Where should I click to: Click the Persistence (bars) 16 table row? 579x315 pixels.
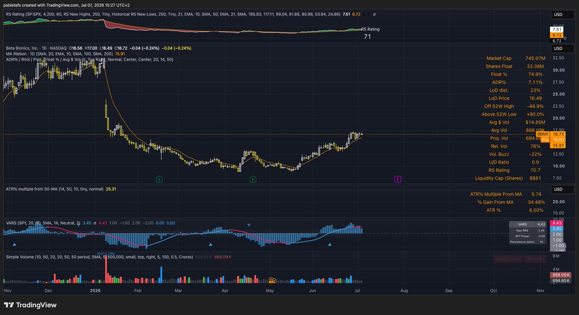(528, 242)
